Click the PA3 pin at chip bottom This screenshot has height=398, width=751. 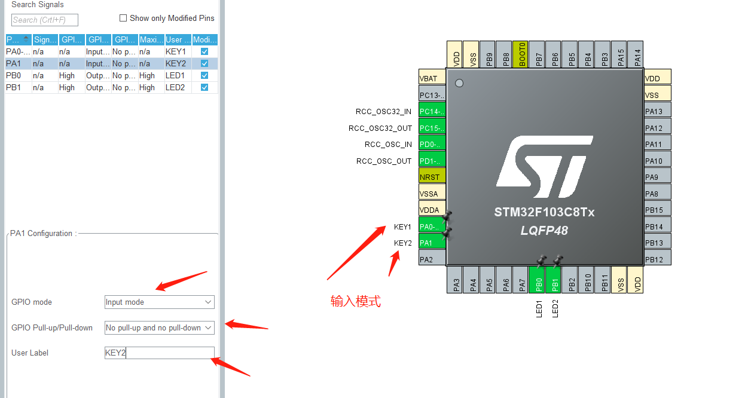456,280
